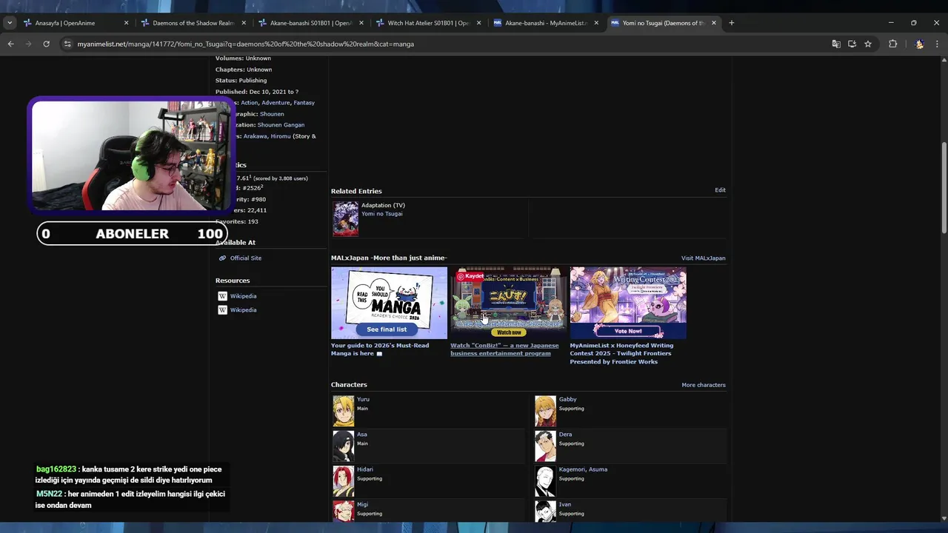Open Your guide to 2026's Must-Read Manga
Image resolution: width=948 pixels, height=533 pixels.
point(380,349)
